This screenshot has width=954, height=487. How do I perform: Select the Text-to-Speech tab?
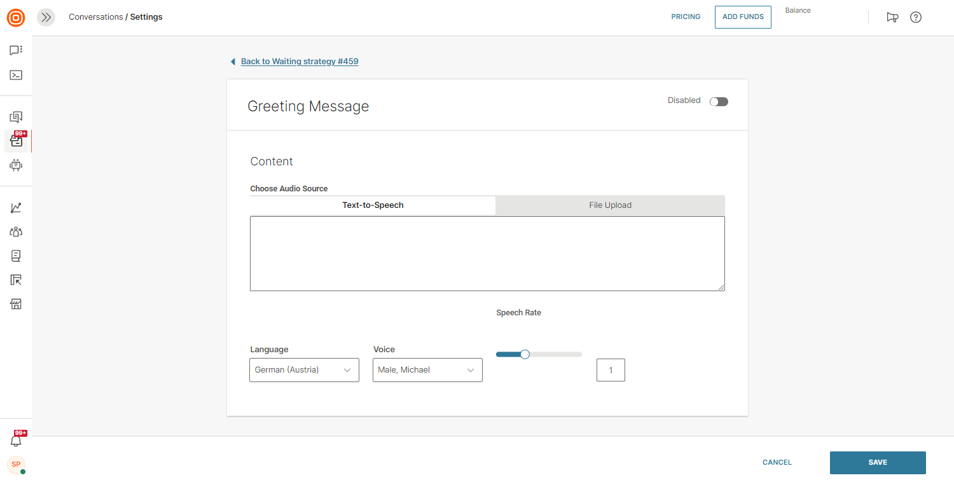tap(373, 205)
